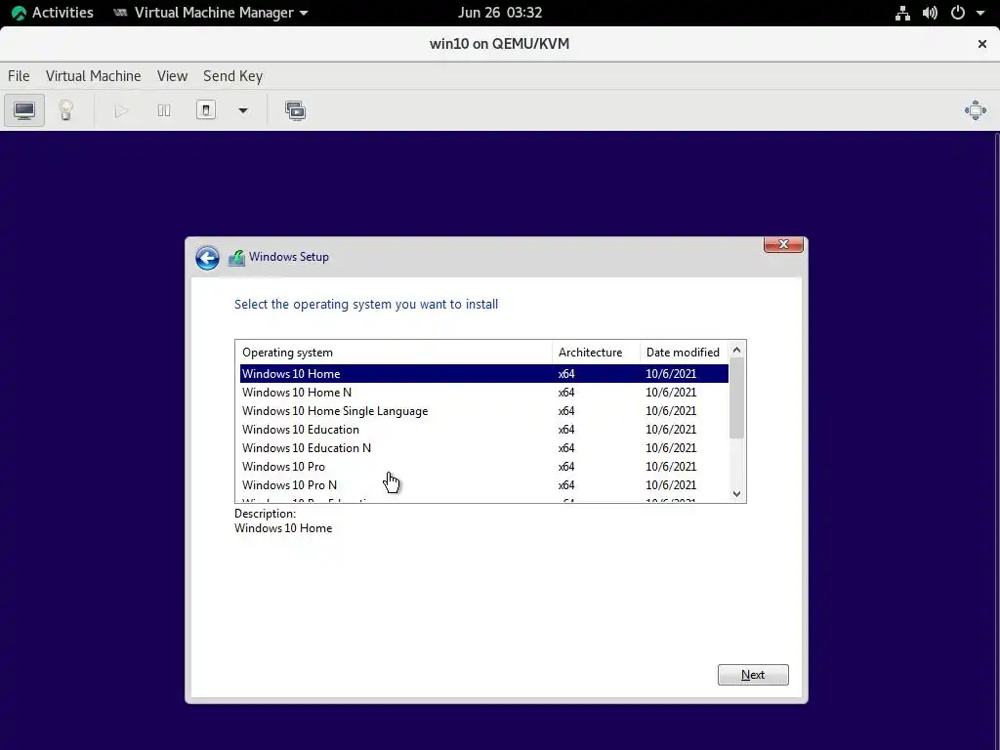Image resolution: width=1000 pixels, height=750 pixels.
Task: Shut down the virtual machine icon
Action: pyautogui.click(x=205, y=110)
